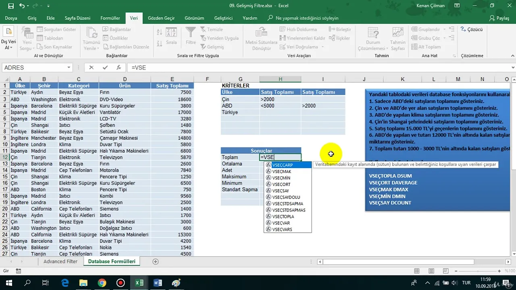Click Yinelenenleri Kaldır button
This screenshot has height=290, width=516.
pos(302,38)
